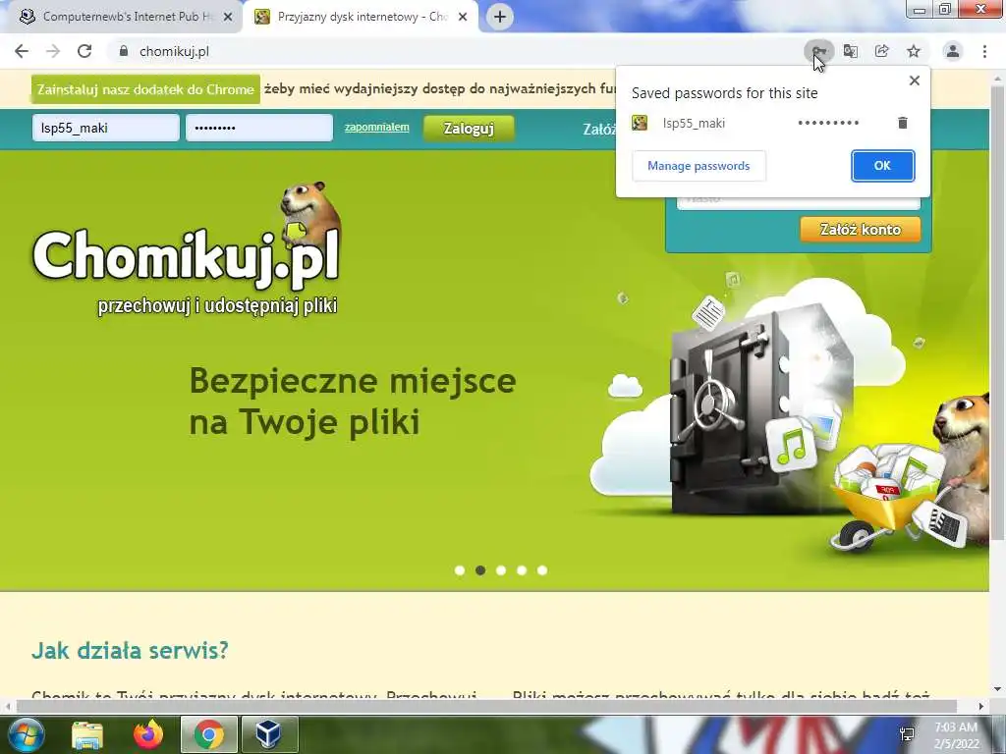
Task: Select the fourth carousel dot
Action: point(522,570)
